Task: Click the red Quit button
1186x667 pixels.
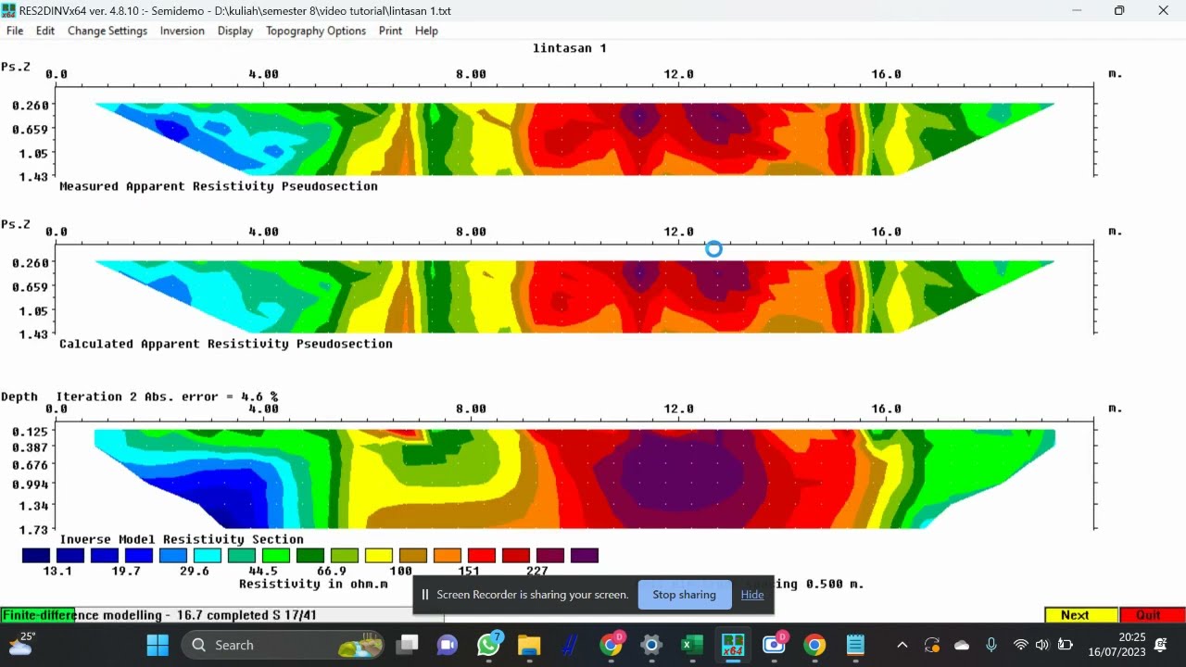Action: [1152, 615]
